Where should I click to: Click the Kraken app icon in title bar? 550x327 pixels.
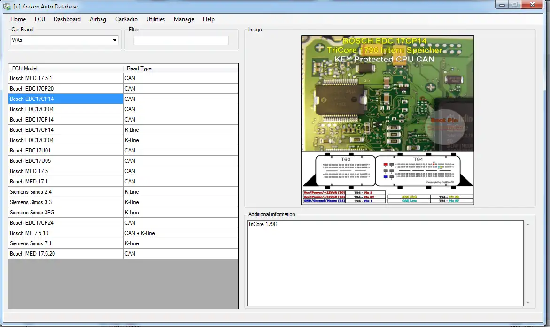[x=7, y=7]
